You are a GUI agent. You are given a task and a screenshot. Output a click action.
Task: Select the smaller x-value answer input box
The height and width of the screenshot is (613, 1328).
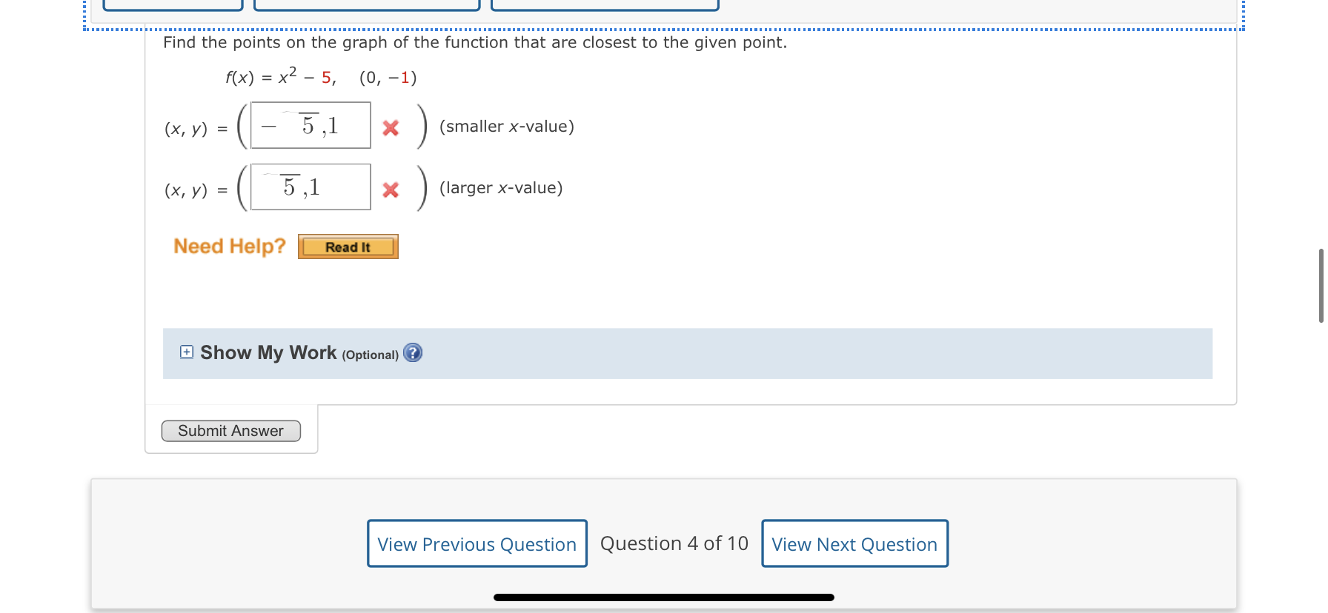pos(310,125)
